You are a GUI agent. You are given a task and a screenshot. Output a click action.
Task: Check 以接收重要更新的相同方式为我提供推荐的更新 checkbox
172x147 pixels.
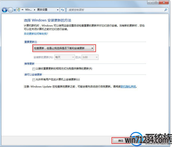coord(34,69)
